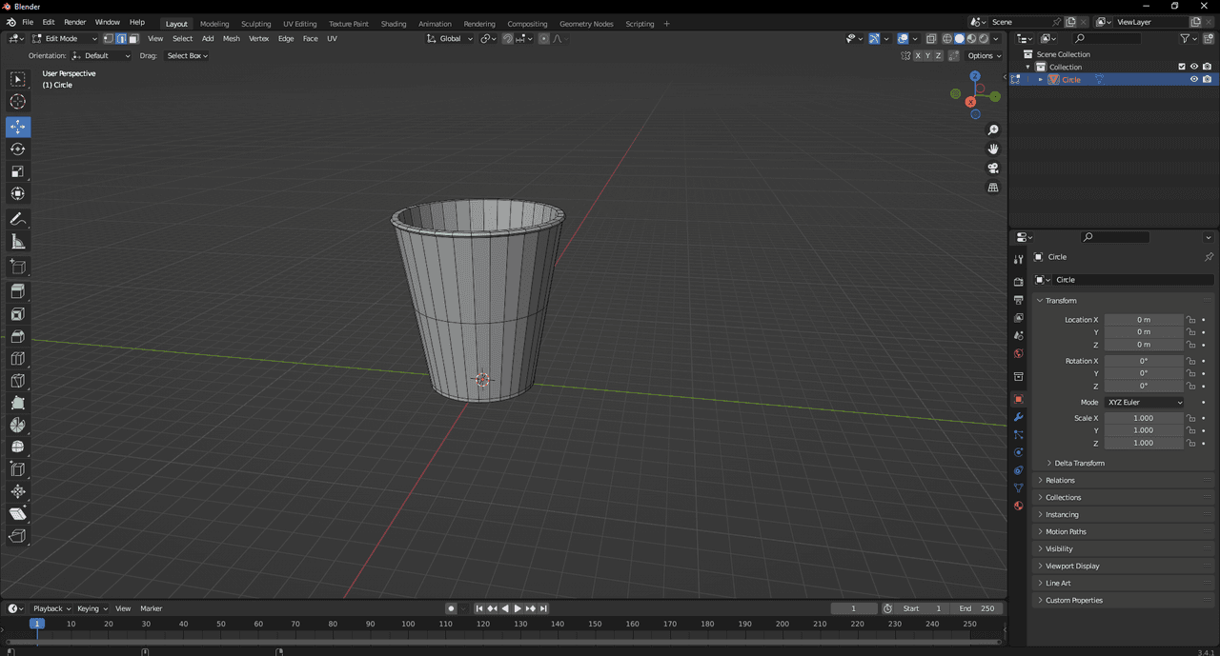Toggle the Location X lock icon
Viewport: 1220px width, 656px height.
coord(1190,320)
